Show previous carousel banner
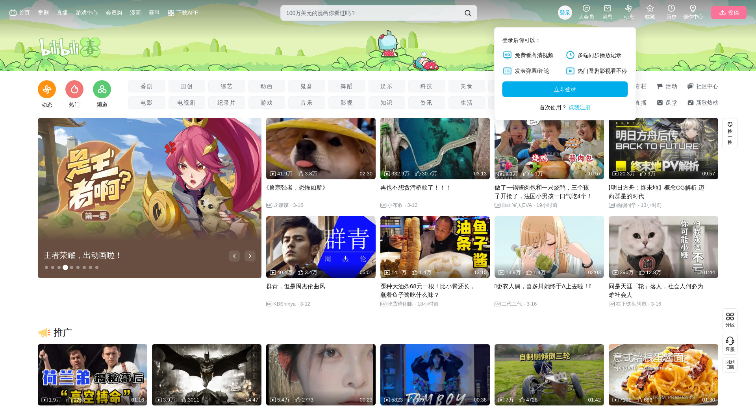 tap(234, 256)
